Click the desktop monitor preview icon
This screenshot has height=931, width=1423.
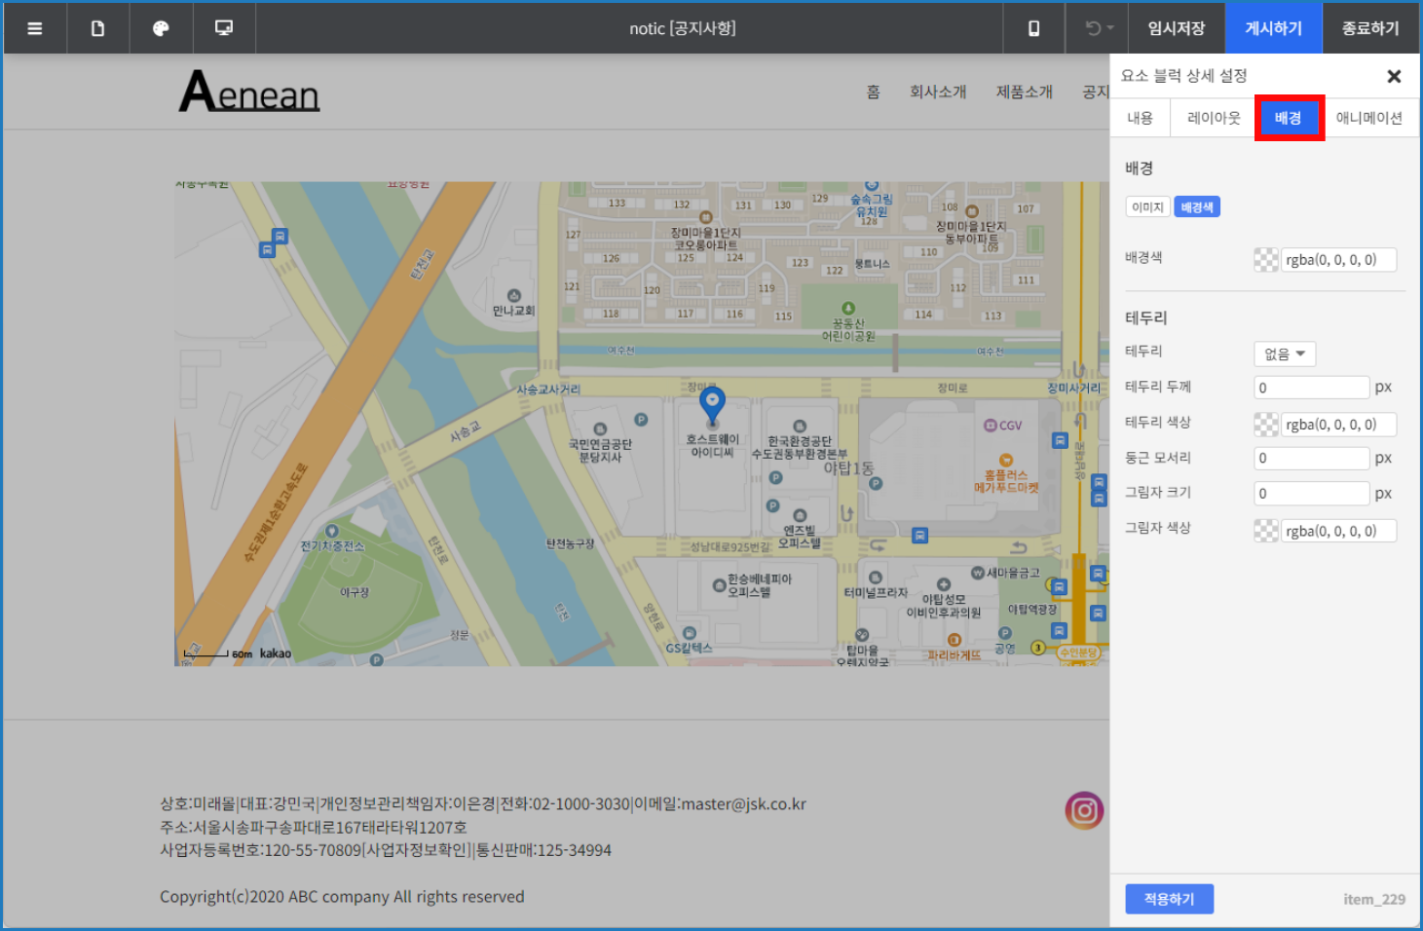coord(224,28)
